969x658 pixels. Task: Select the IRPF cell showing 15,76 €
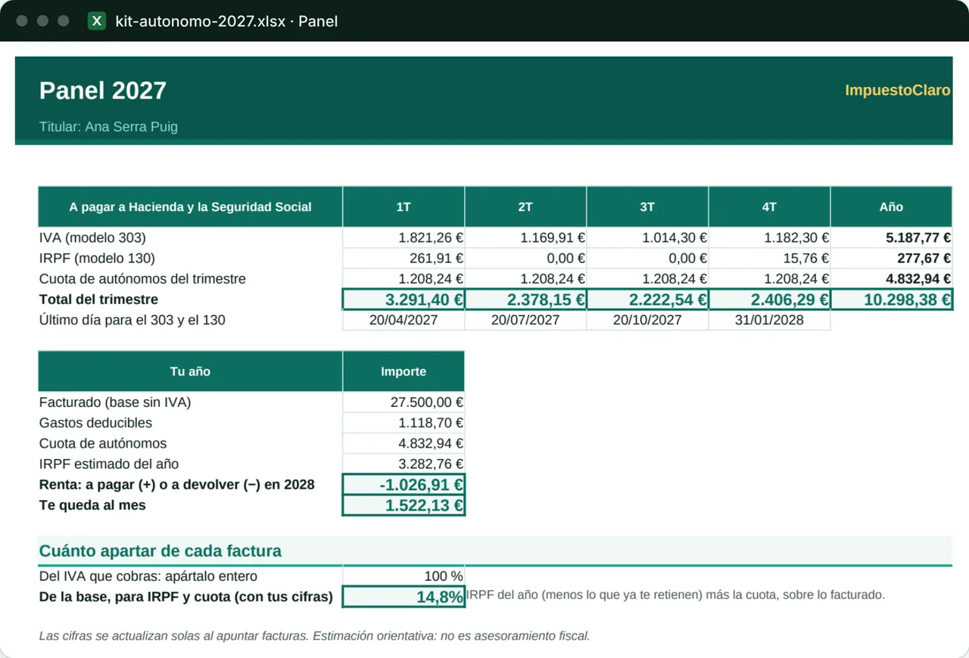[x=769, y=258]
